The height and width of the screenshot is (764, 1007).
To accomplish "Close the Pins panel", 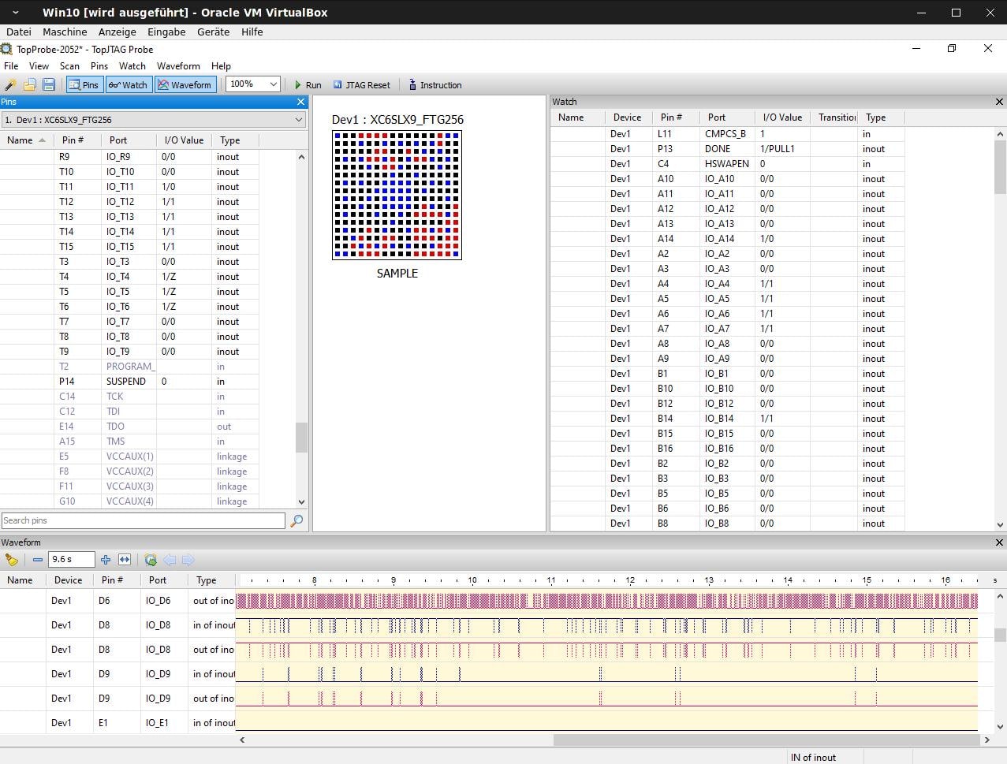I will [x=300, y=102].
